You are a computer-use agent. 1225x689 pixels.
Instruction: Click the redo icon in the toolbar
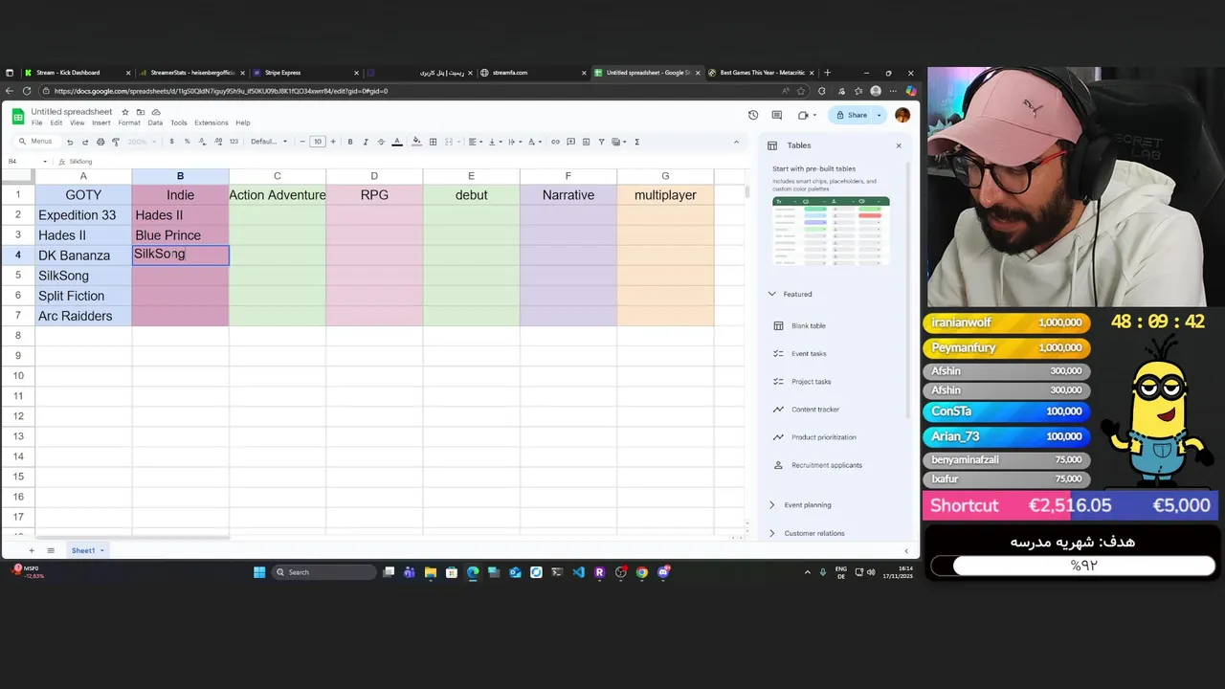85,142
